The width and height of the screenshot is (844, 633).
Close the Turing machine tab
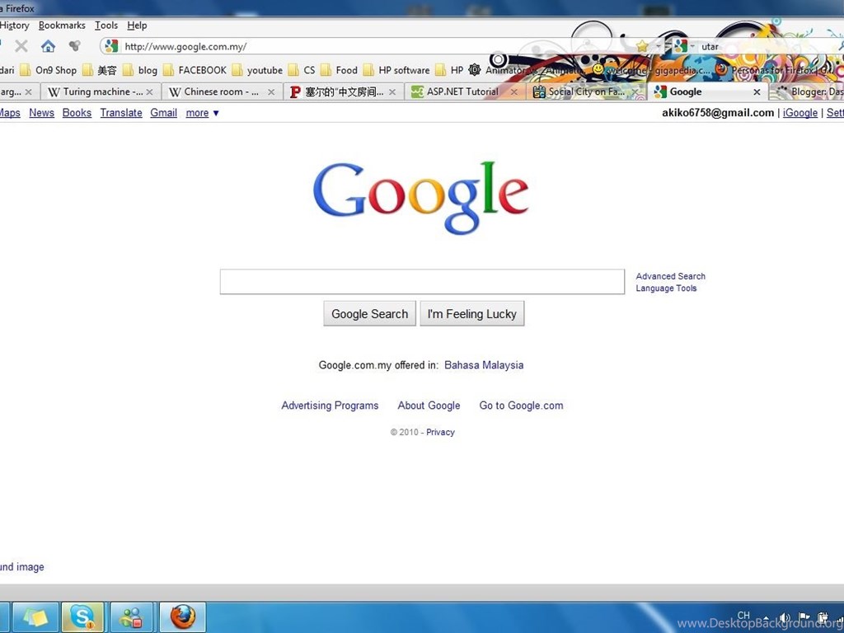(x=150, y=92)
